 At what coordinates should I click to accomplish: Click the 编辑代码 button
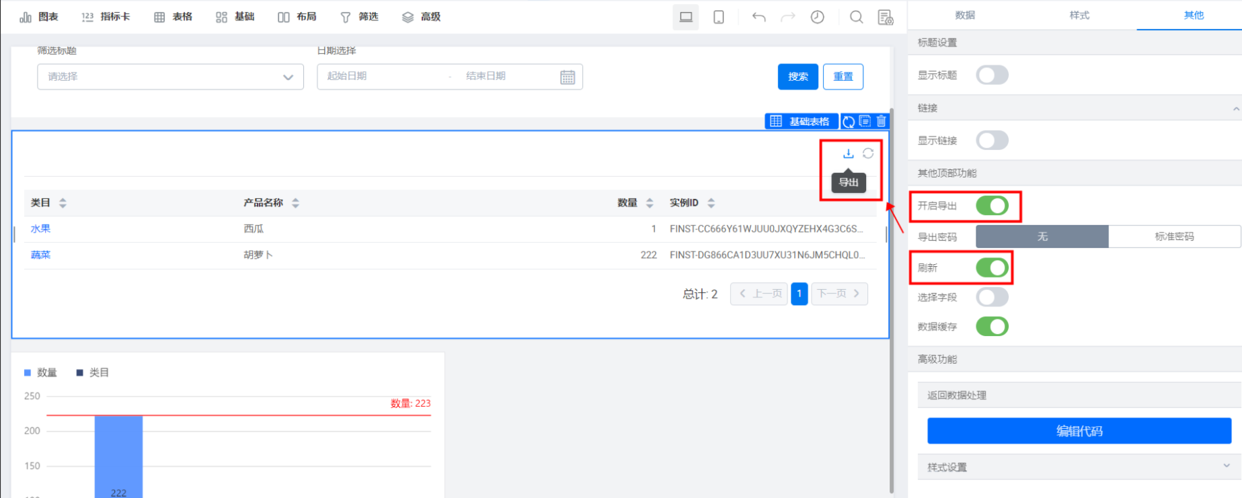click(1079, 431)
